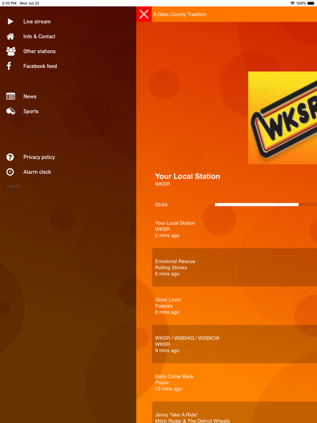Click the News newspaper icon
This screenshot has width=317, height=423.
tap(11, 96)
